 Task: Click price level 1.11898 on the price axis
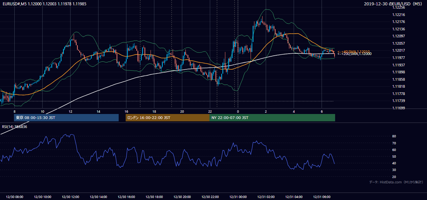(x=398, y=72)
